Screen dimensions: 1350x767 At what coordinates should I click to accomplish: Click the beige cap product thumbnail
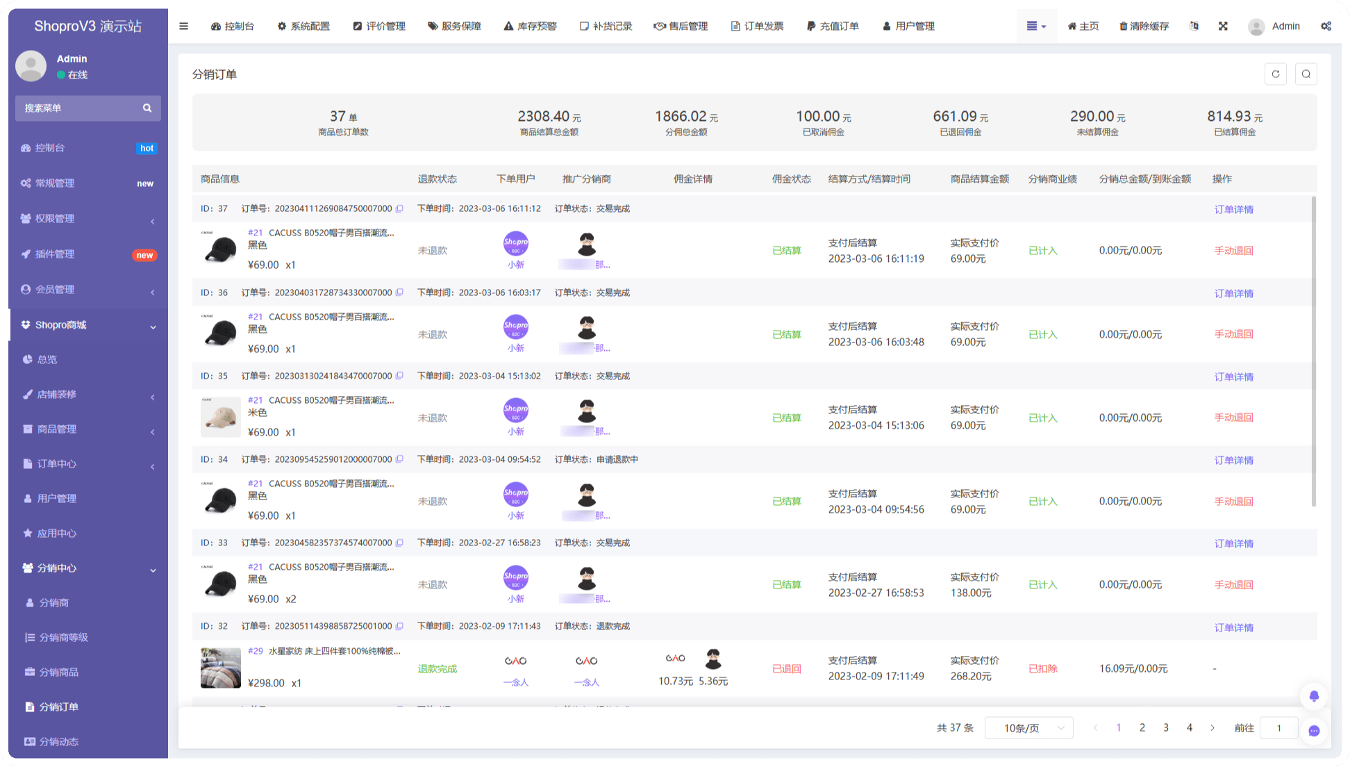[220, 417]
